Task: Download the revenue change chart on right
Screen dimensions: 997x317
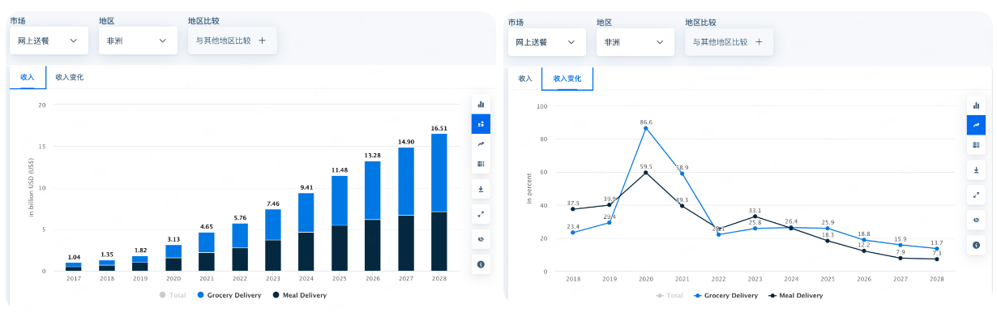Action: click(976, 170)
